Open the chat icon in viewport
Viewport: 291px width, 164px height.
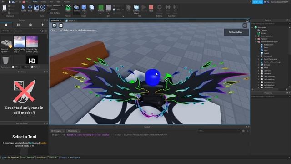click(61, 26)
